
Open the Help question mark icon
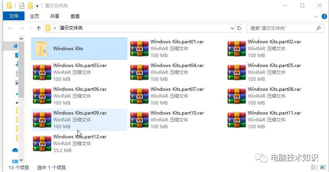[324, 16]
